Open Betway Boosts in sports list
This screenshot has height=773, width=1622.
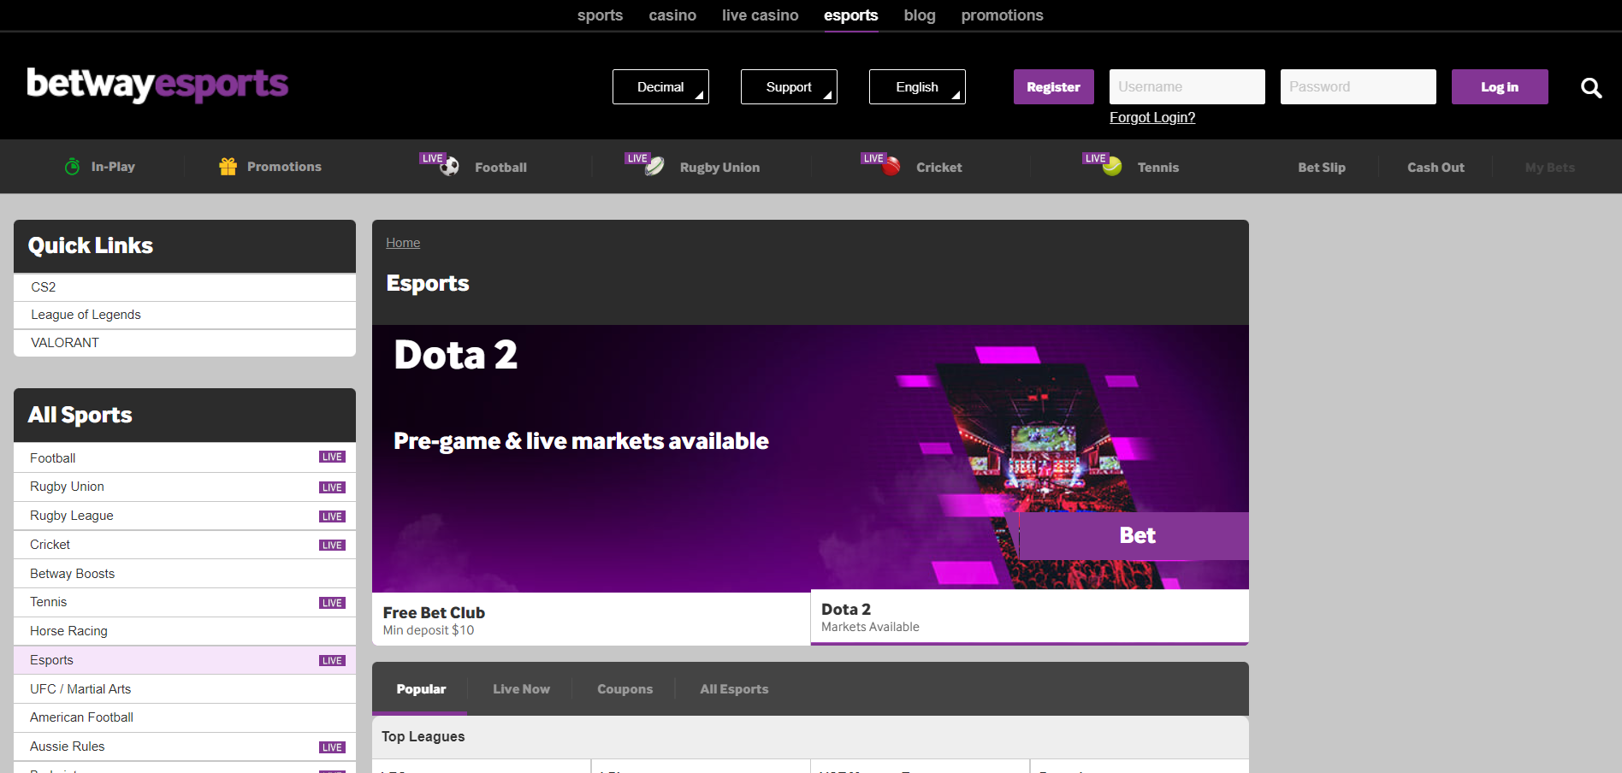185,574
